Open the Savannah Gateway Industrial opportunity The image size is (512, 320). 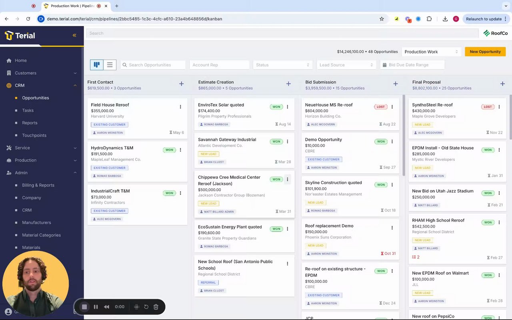tap(227, 140)
